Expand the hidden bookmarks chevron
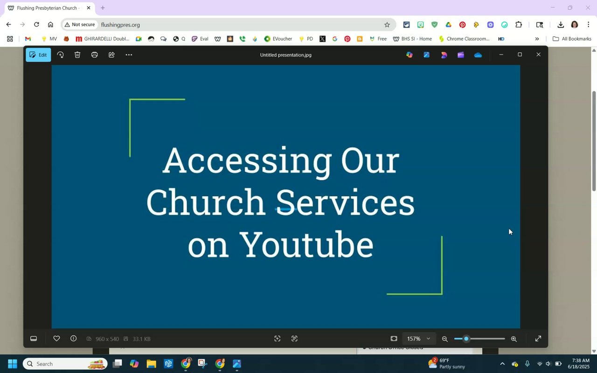 point(536,39)
